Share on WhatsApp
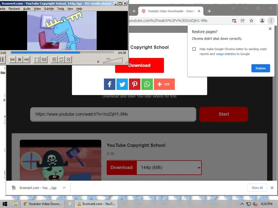 [x=147, y=84]
